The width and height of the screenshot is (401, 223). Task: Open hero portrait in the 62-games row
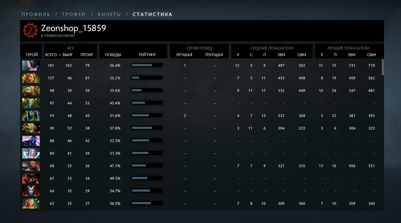[31, 204]
